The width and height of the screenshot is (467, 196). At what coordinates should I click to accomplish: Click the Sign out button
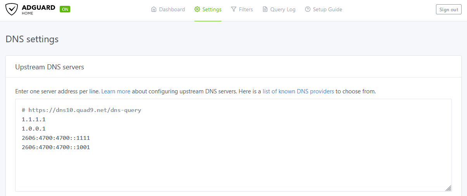click(449, 10)
